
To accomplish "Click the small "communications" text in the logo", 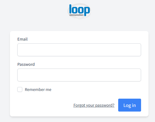I will tap(76, 15).
